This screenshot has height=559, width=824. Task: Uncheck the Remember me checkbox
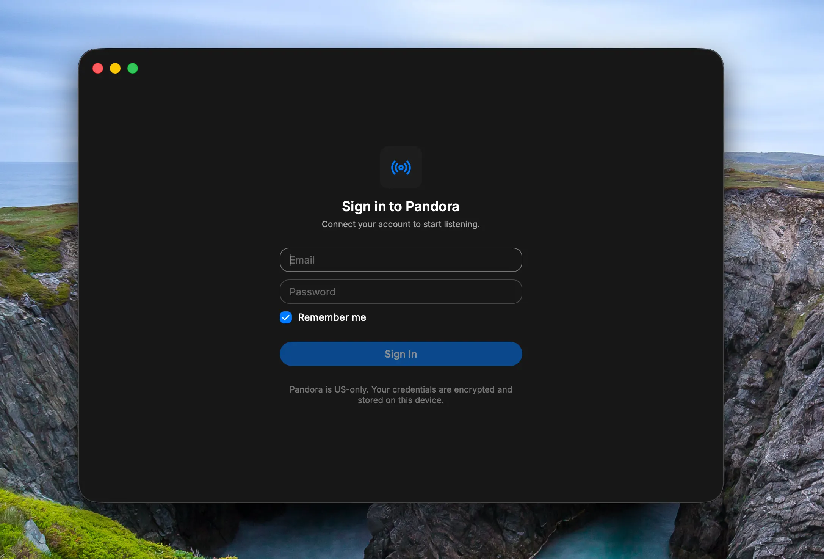[x=286, y=317]
